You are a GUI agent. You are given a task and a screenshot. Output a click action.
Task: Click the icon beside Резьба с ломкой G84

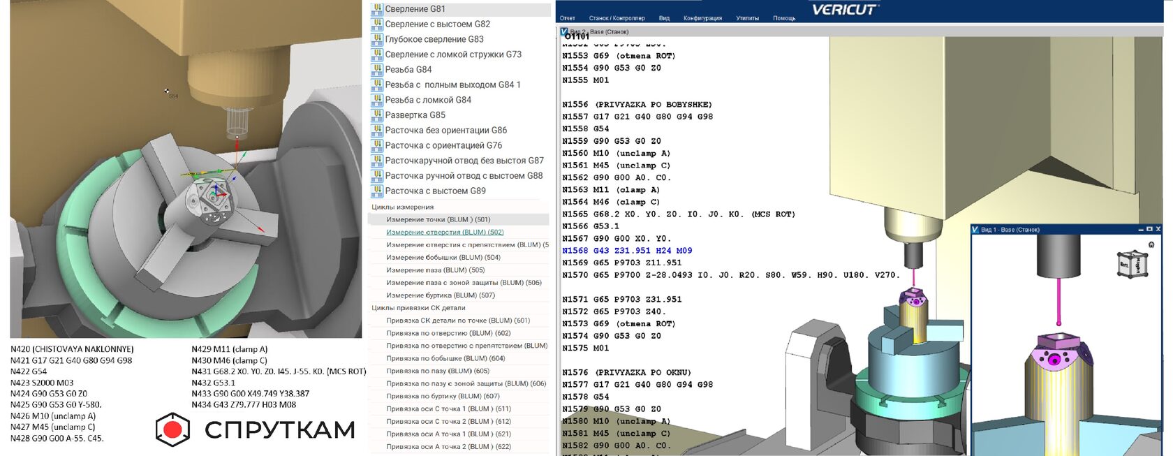tap(377, 100)
